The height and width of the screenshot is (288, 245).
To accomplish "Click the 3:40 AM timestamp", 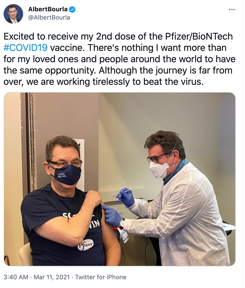I will [16, 277].
